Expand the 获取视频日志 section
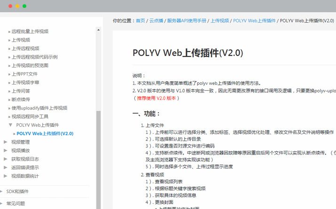 (6, 159)
